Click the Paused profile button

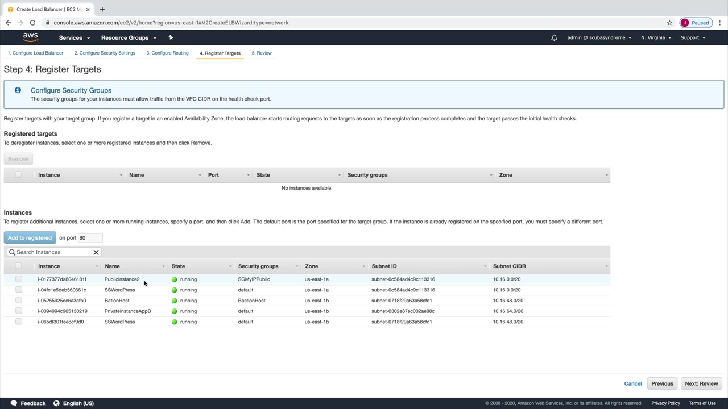[696, 23]
